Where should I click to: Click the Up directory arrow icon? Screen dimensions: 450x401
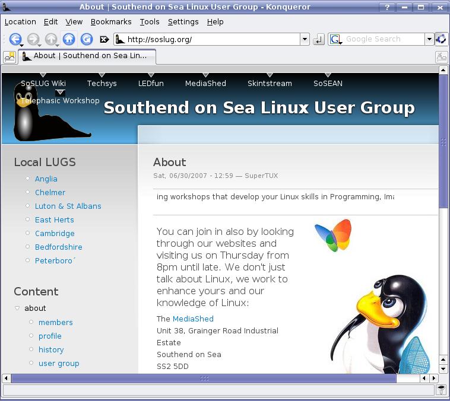[x=51, y=39]
